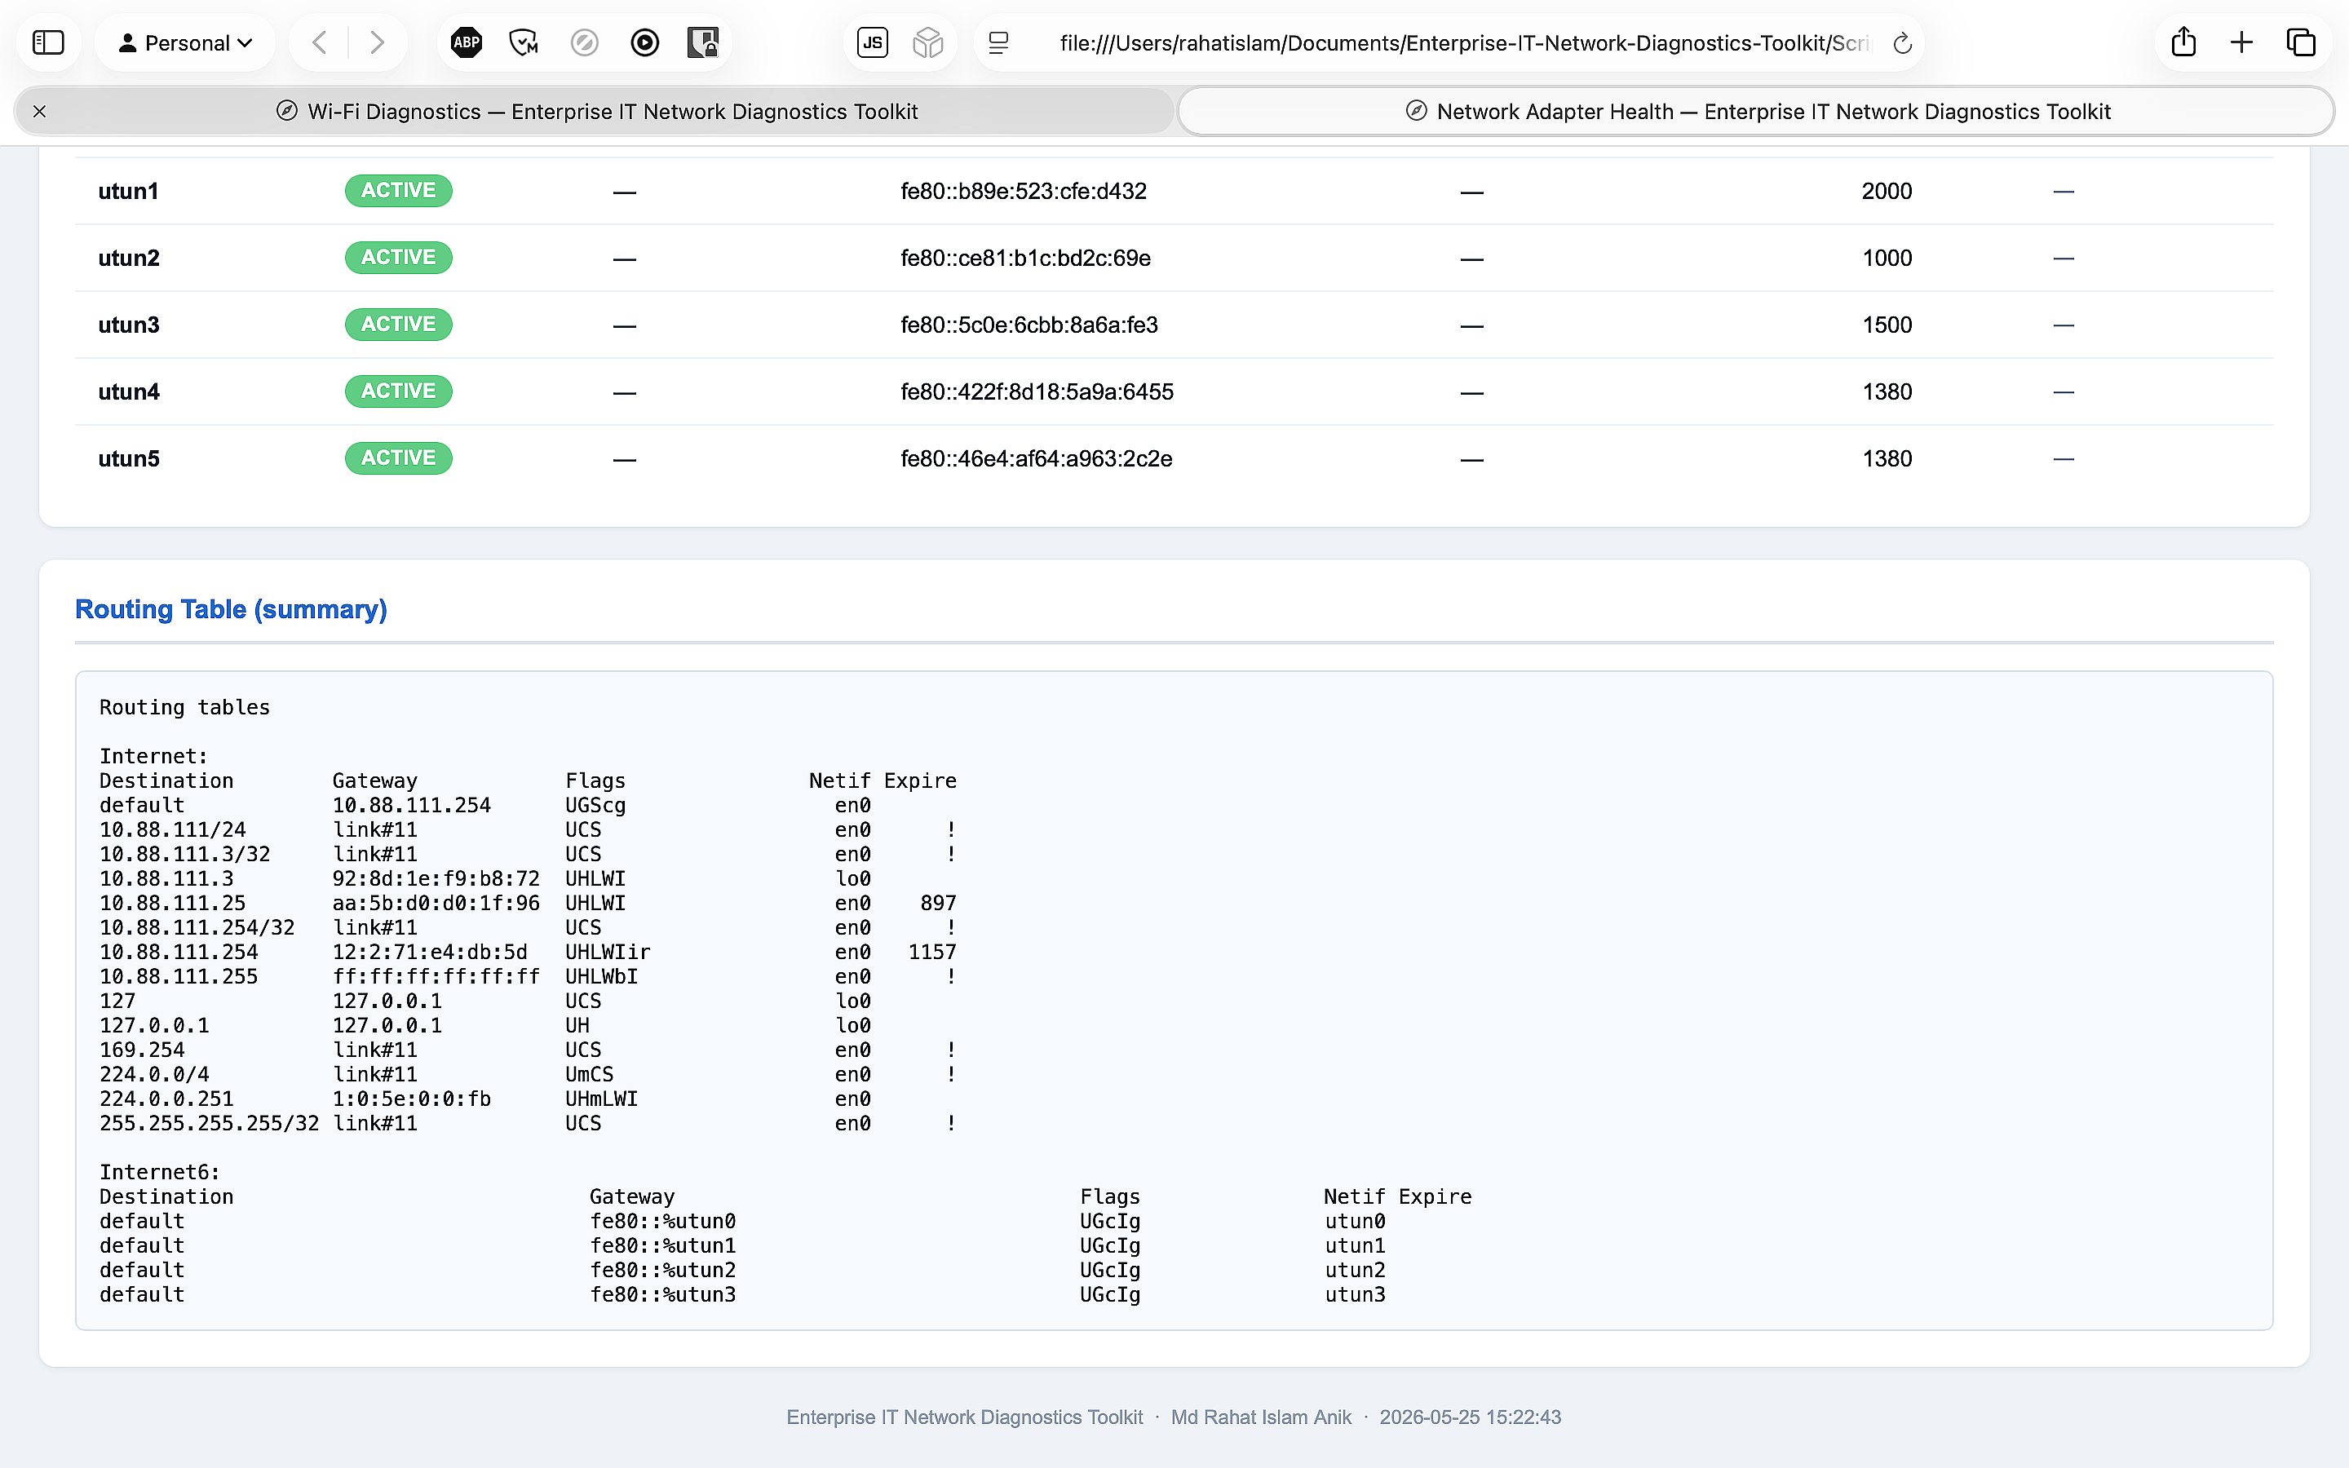Click the ACTIVE badge for utun3

pos(398,325)
